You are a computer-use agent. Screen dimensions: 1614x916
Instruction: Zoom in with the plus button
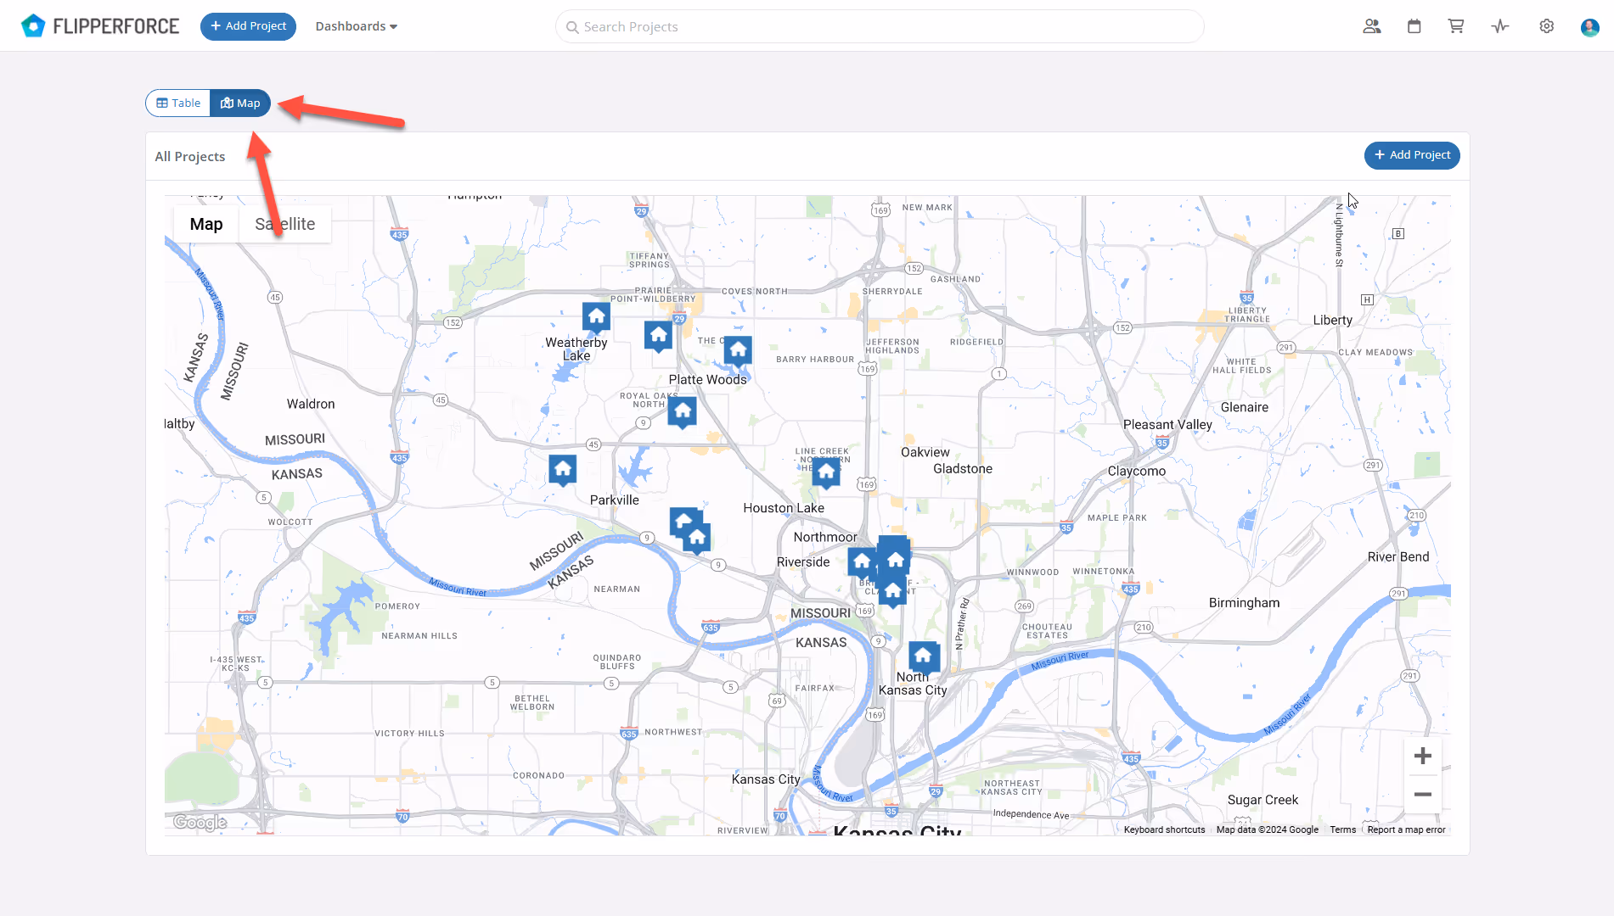(1423, 756)
